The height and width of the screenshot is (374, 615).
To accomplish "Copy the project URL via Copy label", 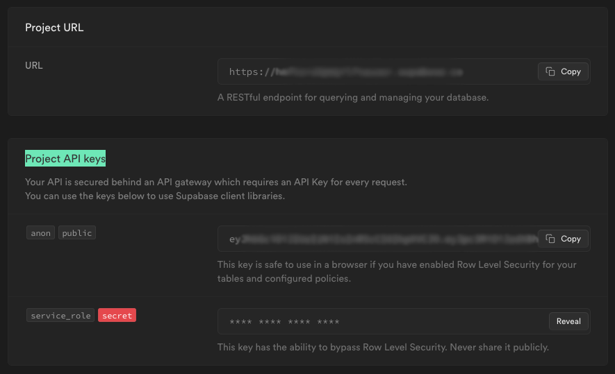I will click(x=571, y=71).
